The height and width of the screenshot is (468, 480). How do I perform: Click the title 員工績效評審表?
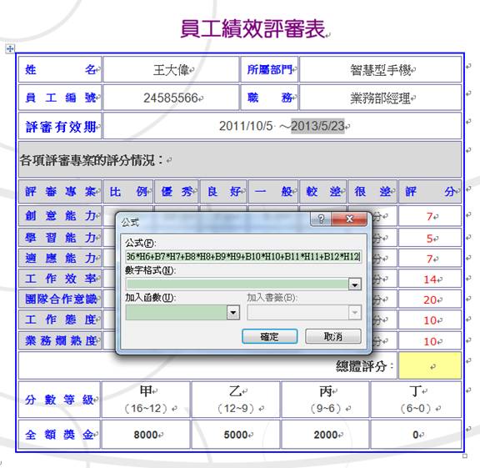pos(252,29)
